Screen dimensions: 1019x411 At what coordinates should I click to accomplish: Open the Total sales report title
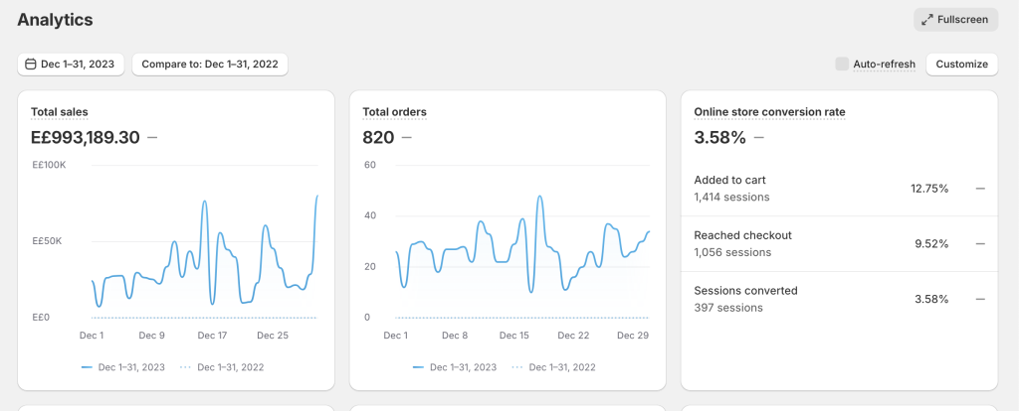pos(60,112)
